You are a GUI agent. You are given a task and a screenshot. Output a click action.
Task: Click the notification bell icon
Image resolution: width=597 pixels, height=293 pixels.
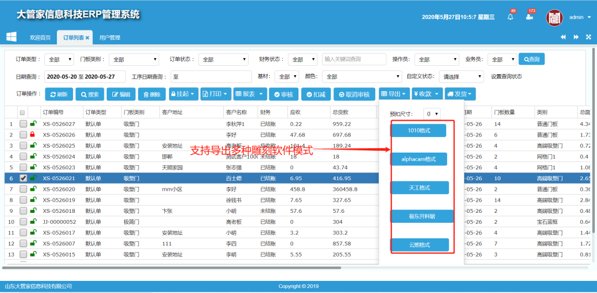[x=510, y=17]
